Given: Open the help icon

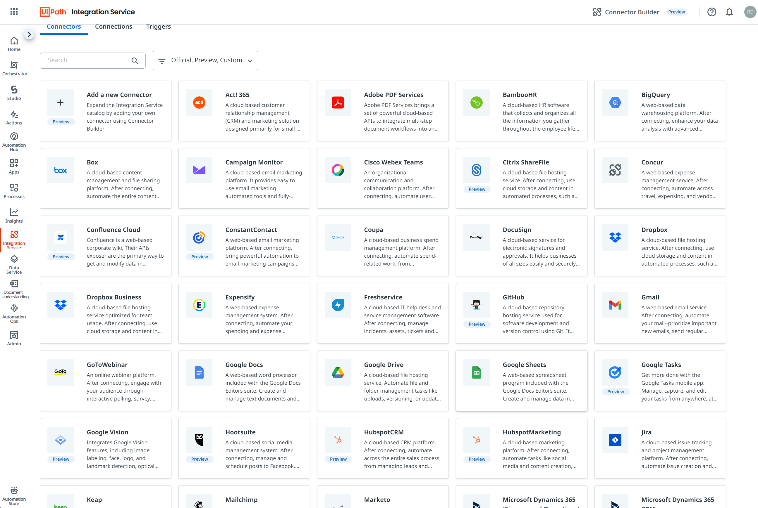Looking at the screenshot, I should [x=711, y=12].
